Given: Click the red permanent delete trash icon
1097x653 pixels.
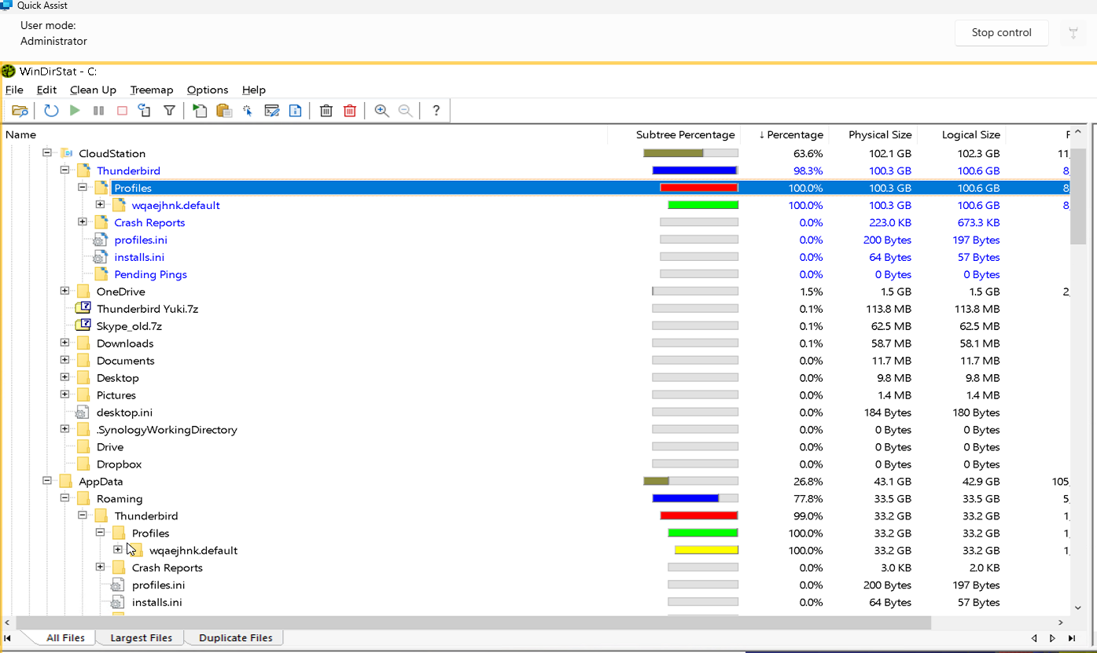Looking at the screenshot, I should pos(350,111).
